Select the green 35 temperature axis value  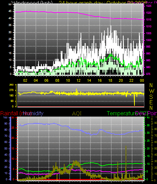(148, 125)
